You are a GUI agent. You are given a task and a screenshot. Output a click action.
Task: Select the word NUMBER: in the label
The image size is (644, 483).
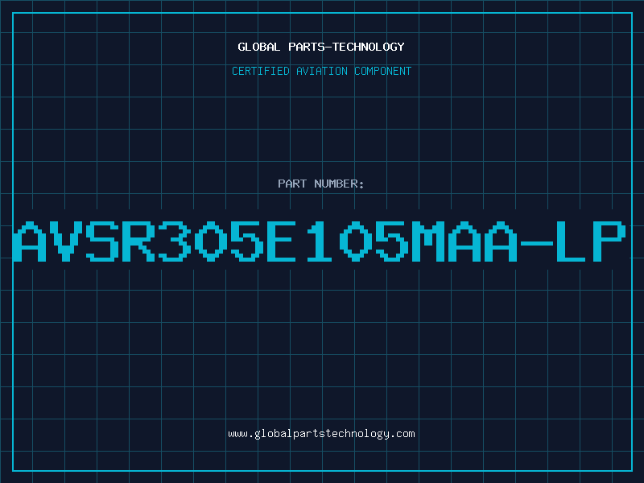point(339,184)
